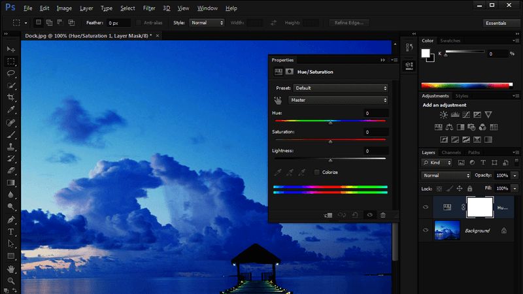Select the Move tool
The height and width of the screenshot is (294, 523).
[10, 50]
